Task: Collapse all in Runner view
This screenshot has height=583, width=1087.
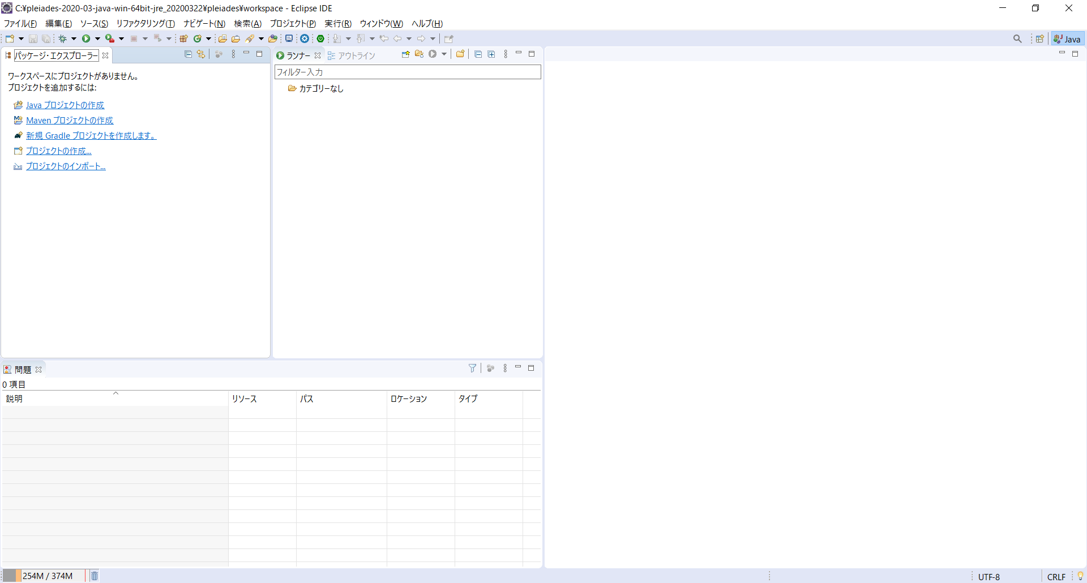Action: tap(478, 54)
